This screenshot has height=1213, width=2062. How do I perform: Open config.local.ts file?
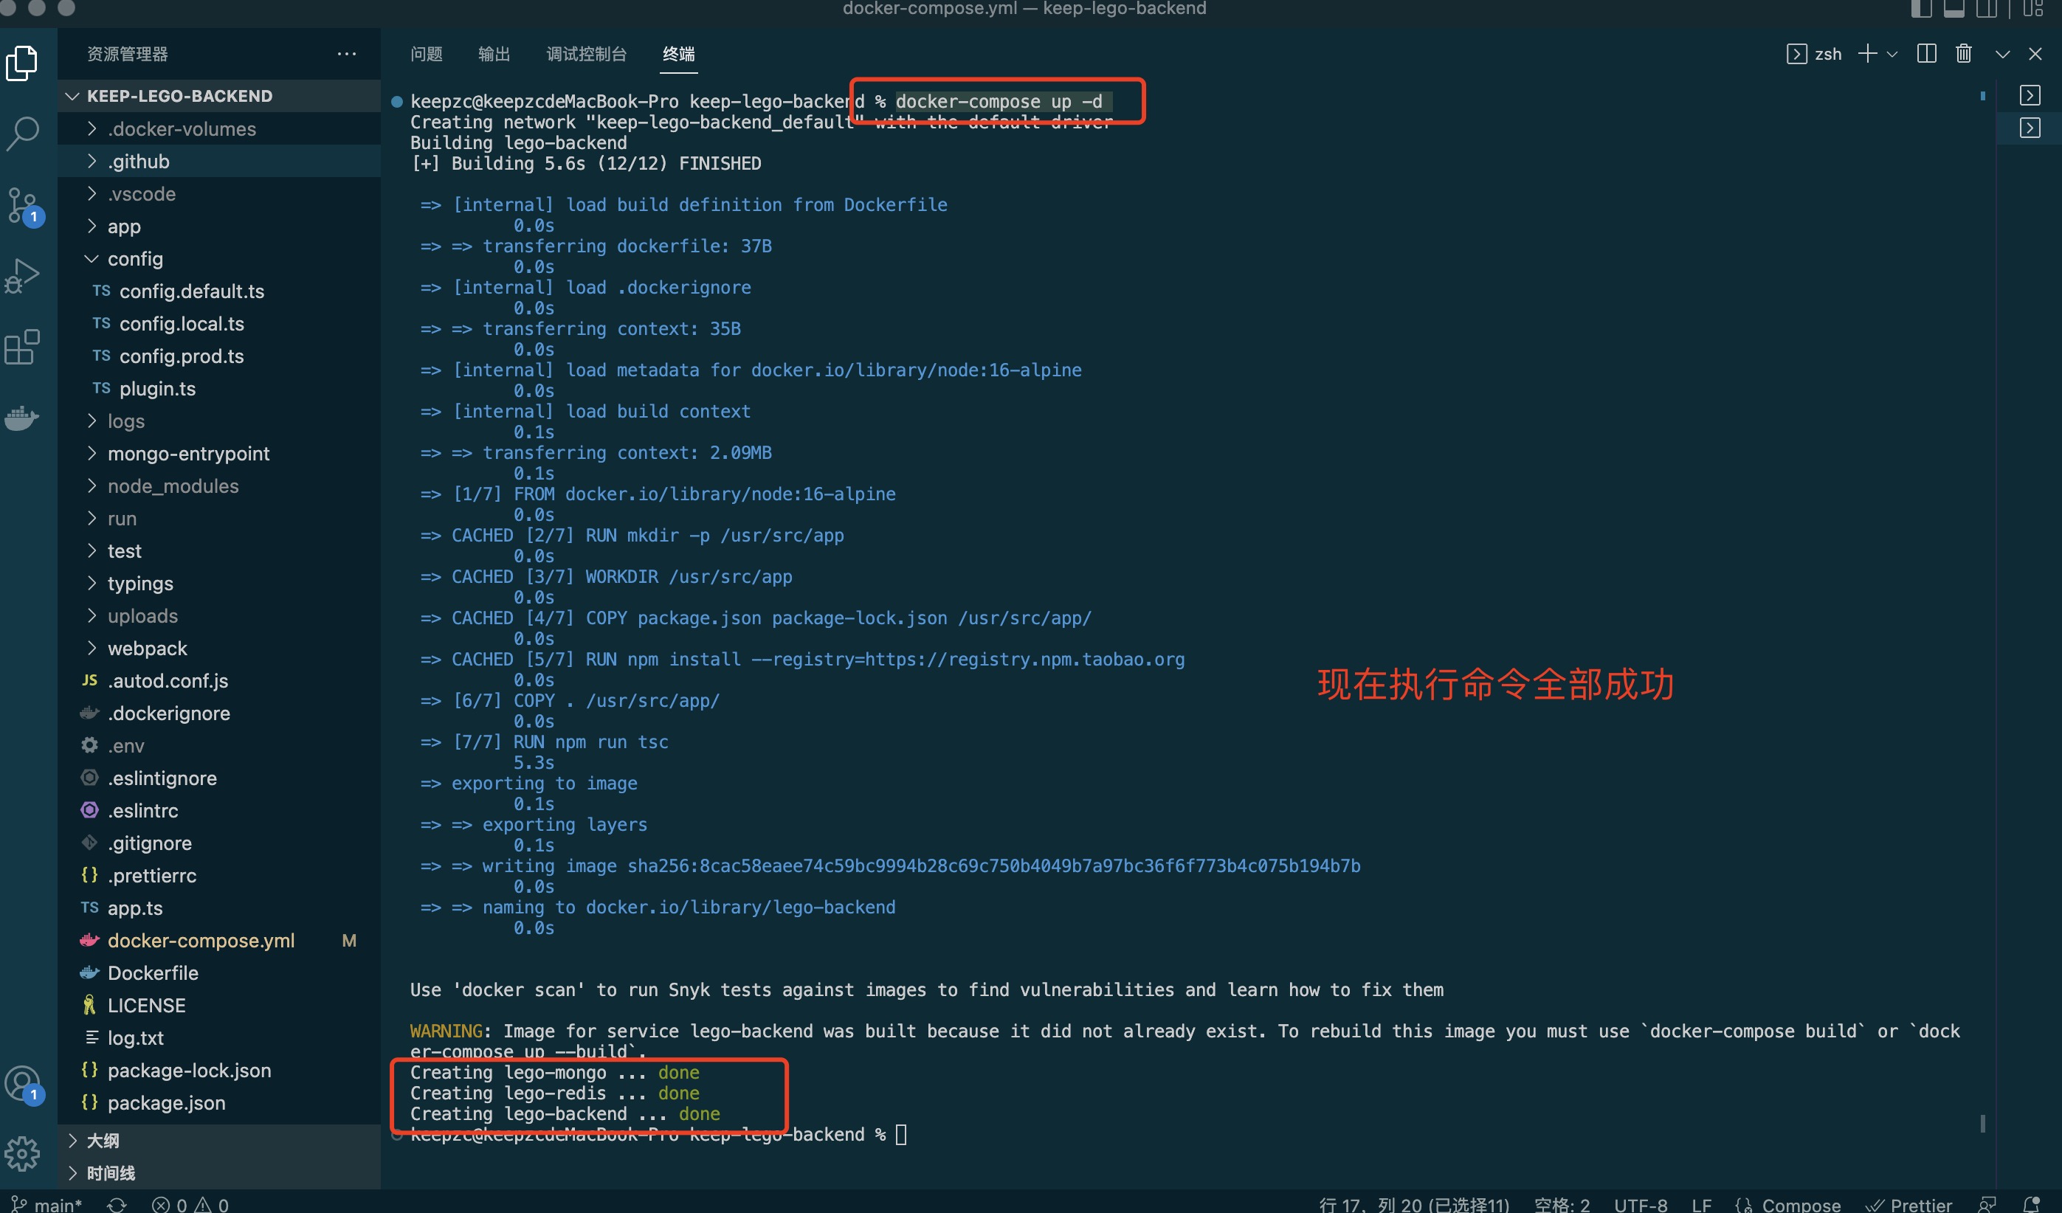(219, 324)
